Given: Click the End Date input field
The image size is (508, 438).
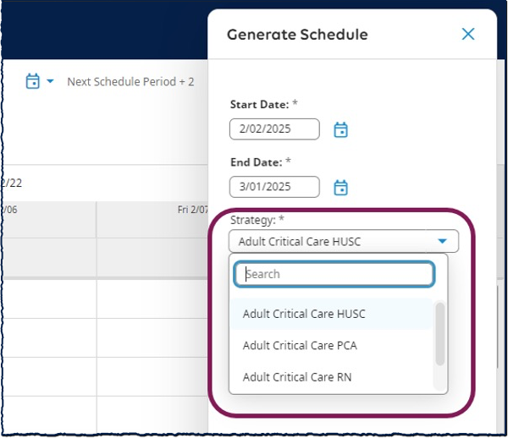Looking at the screenshot, I should click(x=274, y=187).
